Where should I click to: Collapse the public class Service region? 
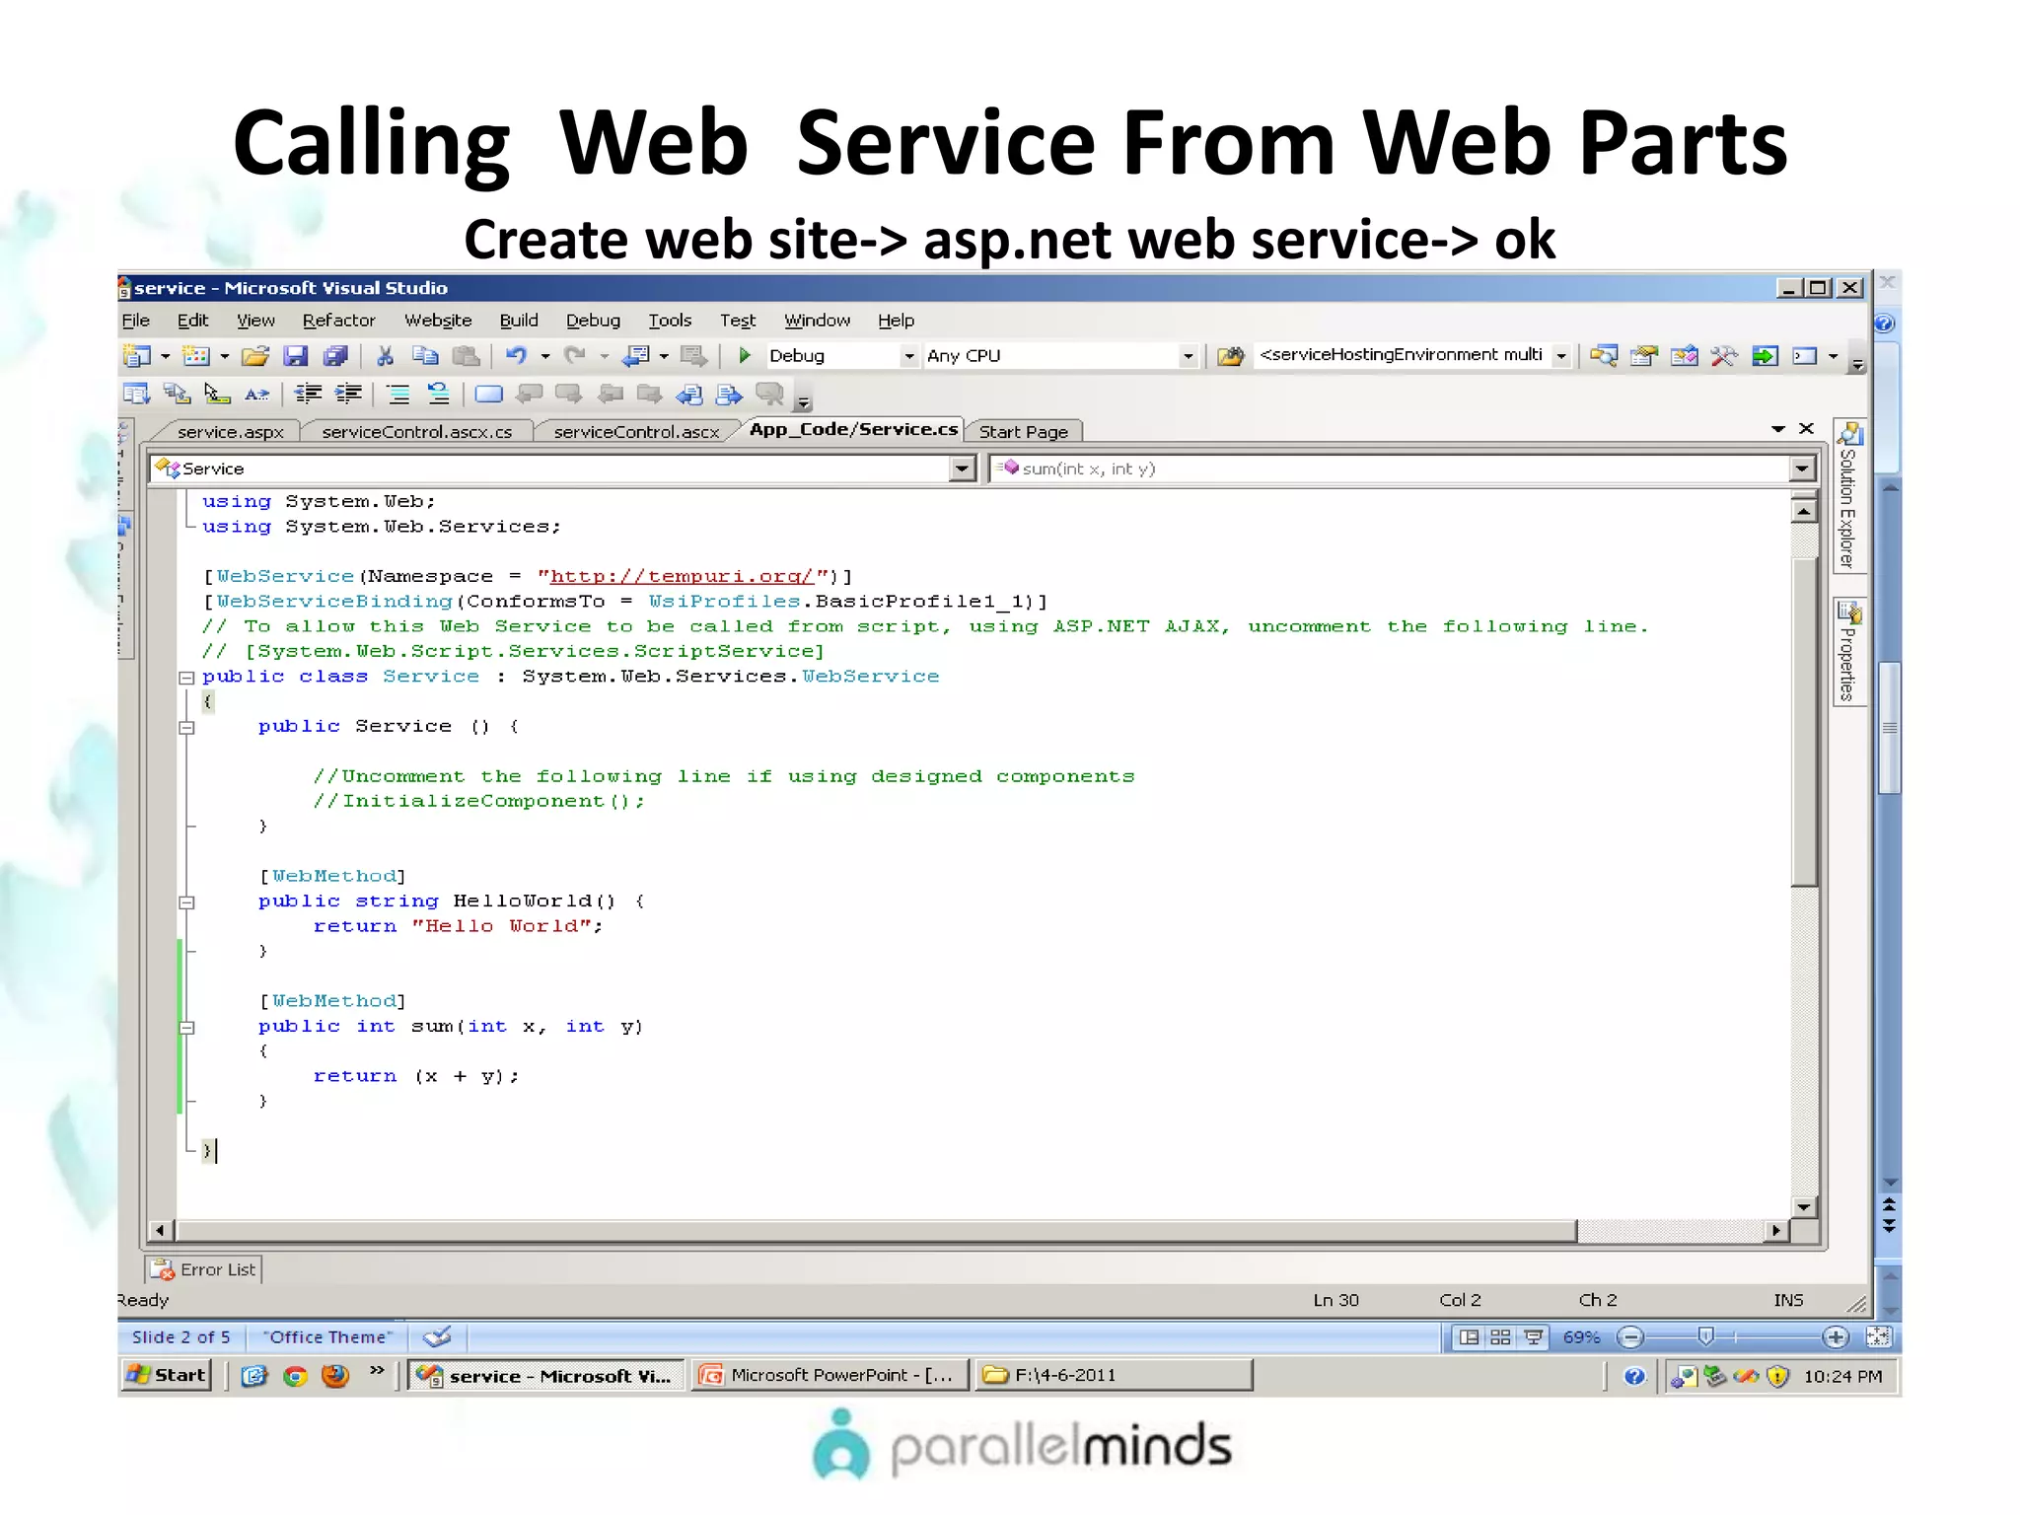[186, 678]
